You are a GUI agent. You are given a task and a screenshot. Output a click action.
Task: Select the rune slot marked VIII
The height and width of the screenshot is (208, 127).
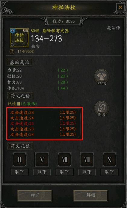(87, 159)
